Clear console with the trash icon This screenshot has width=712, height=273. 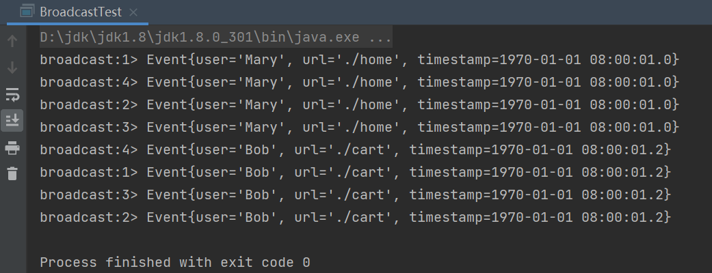(x=12, y=173)
